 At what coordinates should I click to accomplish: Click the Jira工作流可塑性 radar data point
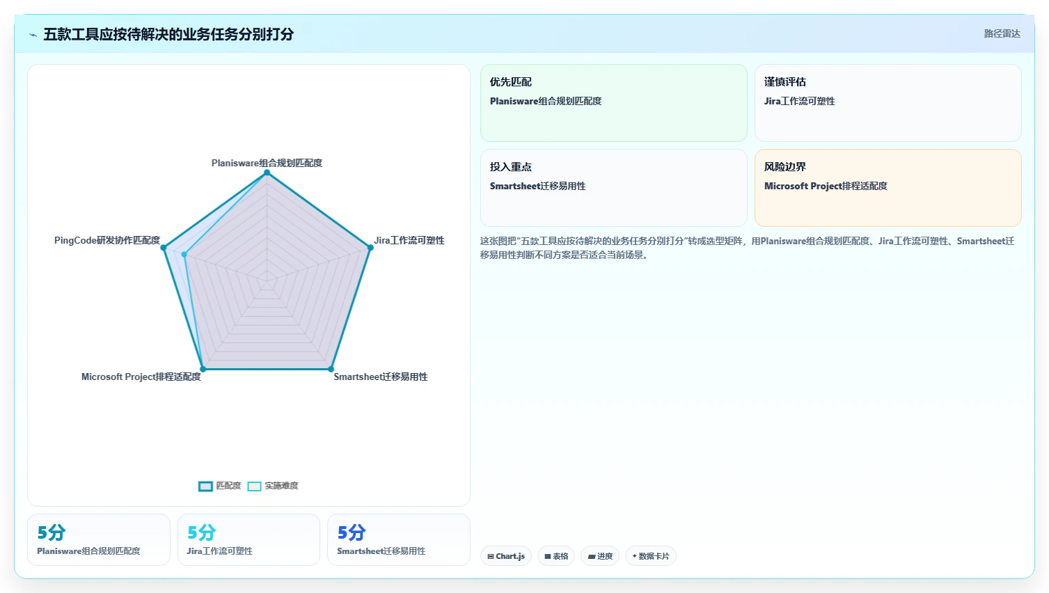pyautogui.click(x=370, y=247)
